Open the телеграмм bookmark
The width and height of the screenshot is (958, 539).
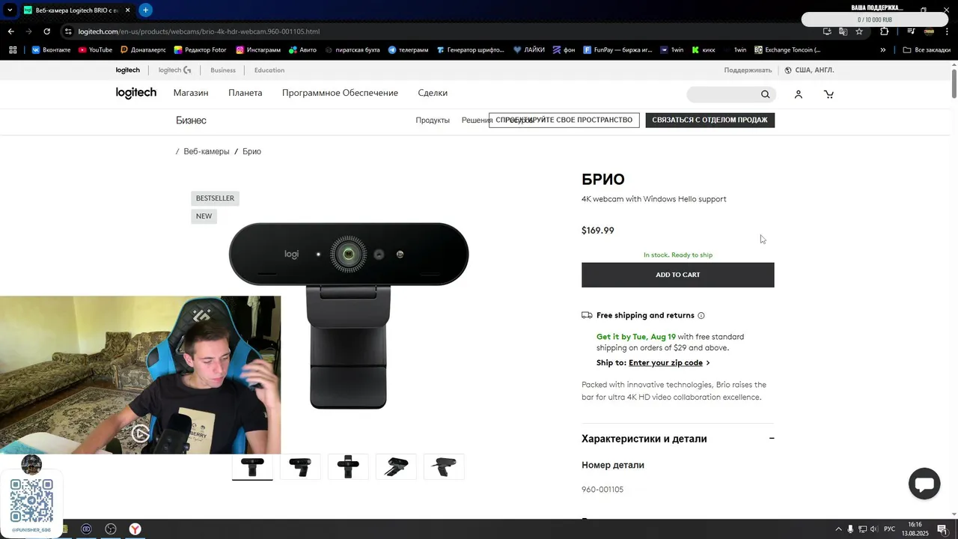(x=408, y=50)
